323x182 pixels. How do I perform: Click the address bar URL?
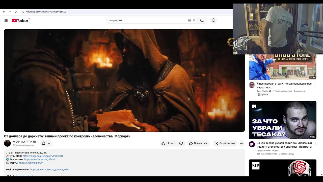(x=46, y=12)
